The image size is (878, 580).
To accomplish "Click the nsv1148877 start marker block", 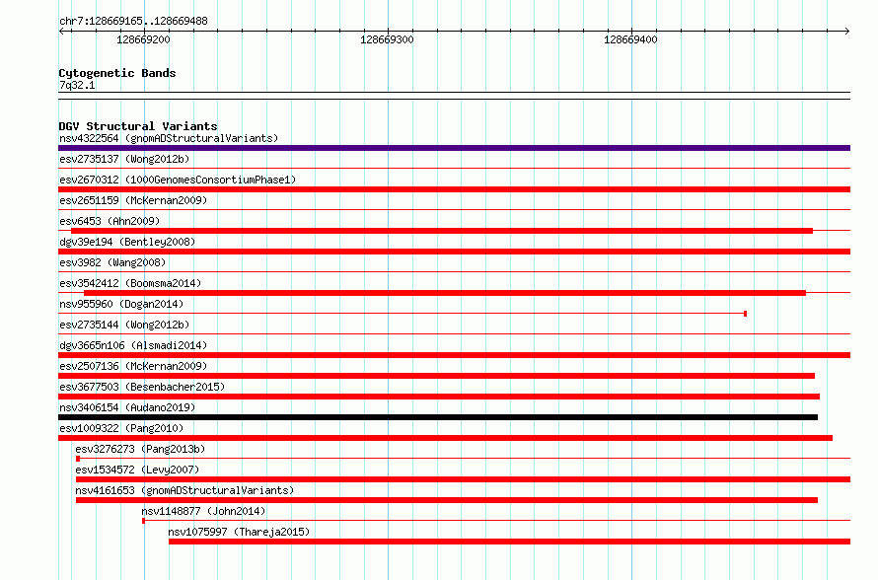I will coord(144,521).
